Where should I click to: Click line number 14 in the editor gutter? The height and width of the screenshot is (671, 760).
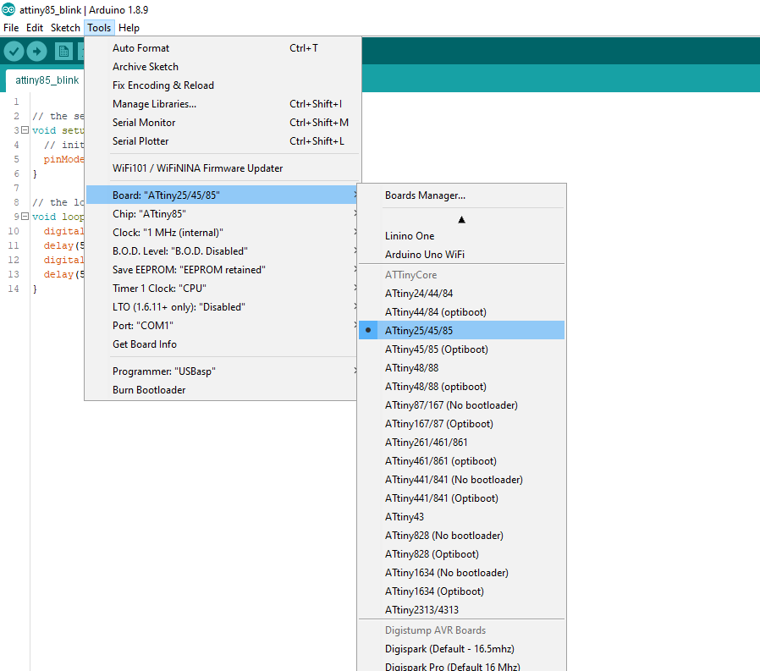[13, 289]
